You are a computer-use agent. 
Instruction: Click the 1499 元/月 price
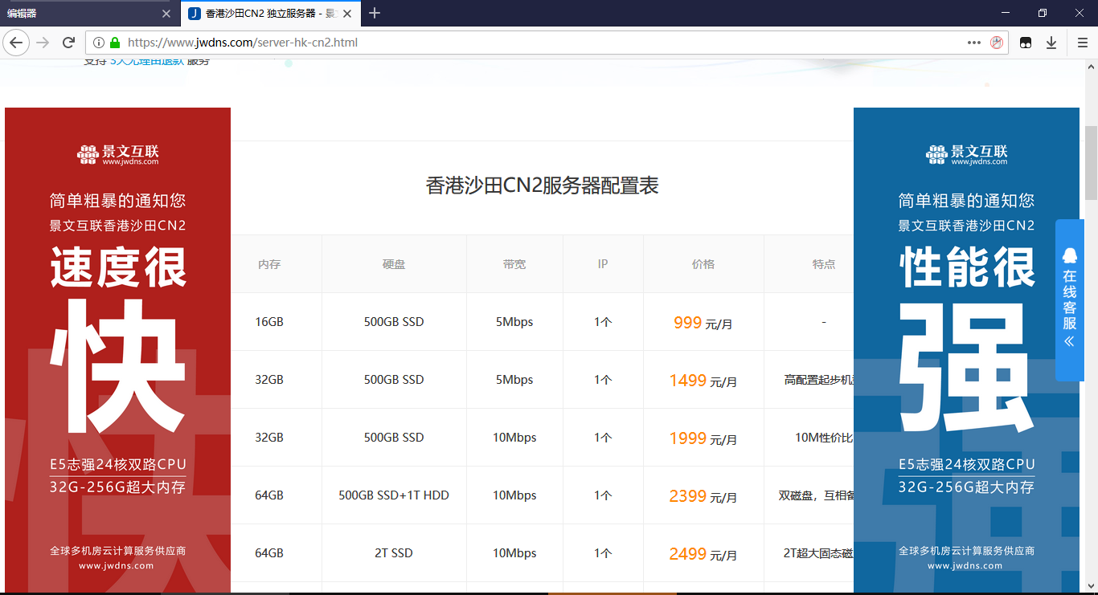tap(703, 381)
